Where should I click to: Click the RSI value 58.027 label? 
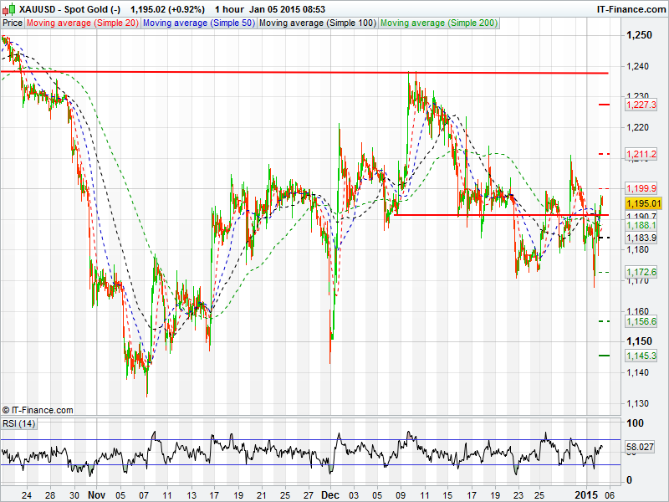click(641, 448)
